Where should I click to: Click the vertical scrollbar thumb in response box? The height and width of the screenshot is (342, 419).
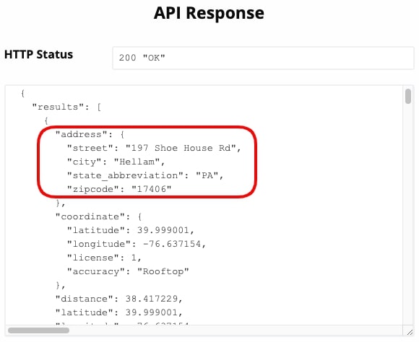(x=408, y=97)
